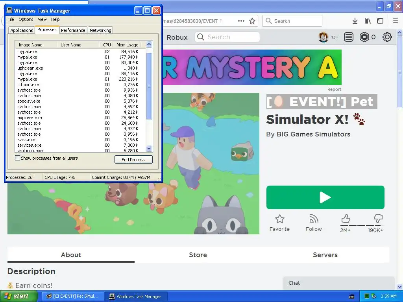Open page actions three-dot menu
Image resolution: width=403 pixels, height=302 pixels.
(241, 21)
